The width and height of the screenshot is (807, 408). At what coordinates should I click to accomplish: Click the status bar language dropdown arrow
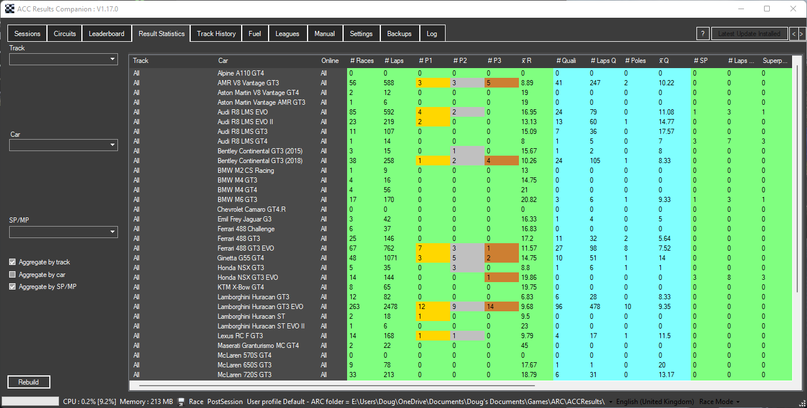(611, 402)
